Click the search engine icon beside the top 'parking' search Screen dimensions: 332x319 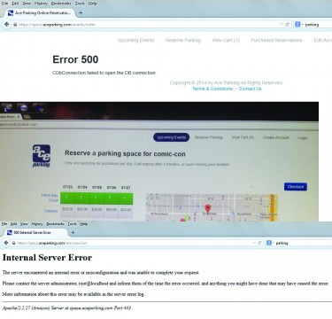point(297,25)
